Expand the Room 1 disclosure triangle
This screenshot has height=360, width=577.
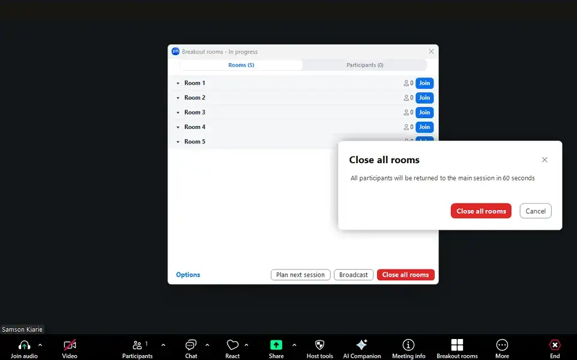[x=178, y=83]
